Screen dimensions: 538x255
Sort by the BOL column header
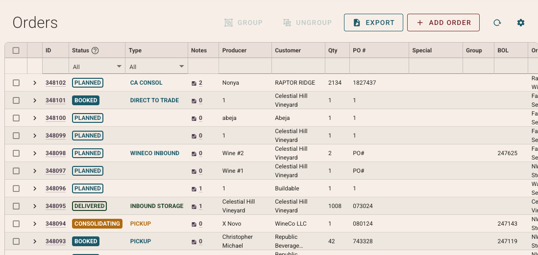(503, 50)
